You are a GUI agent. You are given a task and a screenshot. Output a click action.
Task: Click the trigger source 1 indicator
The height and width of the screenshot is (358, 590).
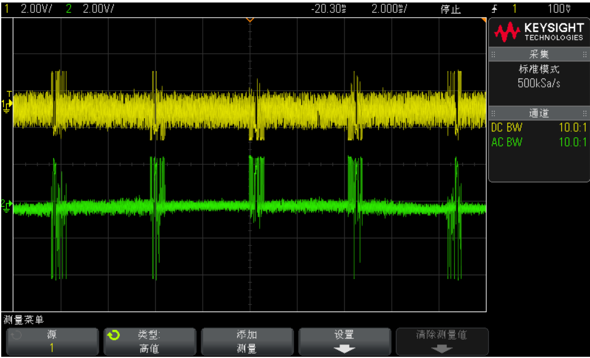tap(514, 9)
